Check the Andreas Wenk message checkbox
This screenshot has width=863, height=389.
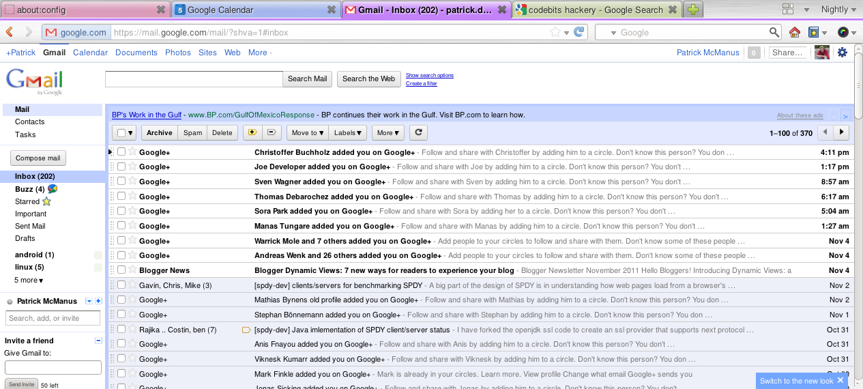(121, 255)
